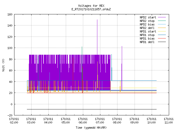Click the black NPD1 defl trace below zero
Image resolution: width=174 pixels, height=130 pixels.
pos(92,109)
